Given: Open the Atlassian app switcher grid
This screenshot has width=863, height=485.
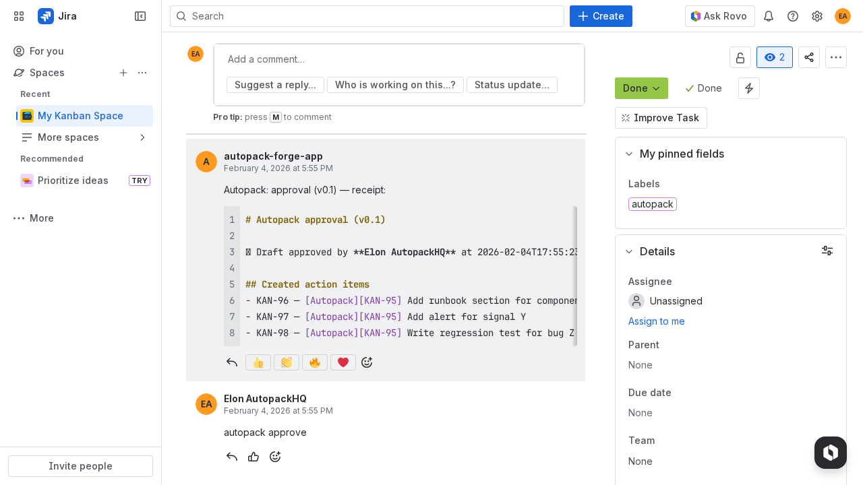Looking at the screenshot, I should (19, 16).
